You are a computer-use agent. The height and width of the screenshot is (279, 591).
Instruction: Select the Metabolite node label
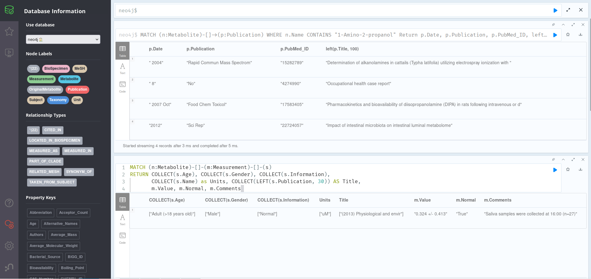(x=69, y=79)
